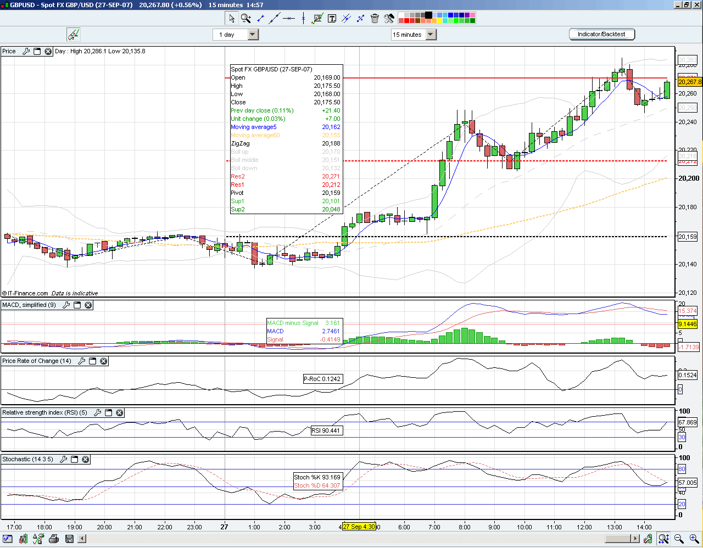Pick the white color swatch
703x548 pixels.
click(x=401, y=15)
